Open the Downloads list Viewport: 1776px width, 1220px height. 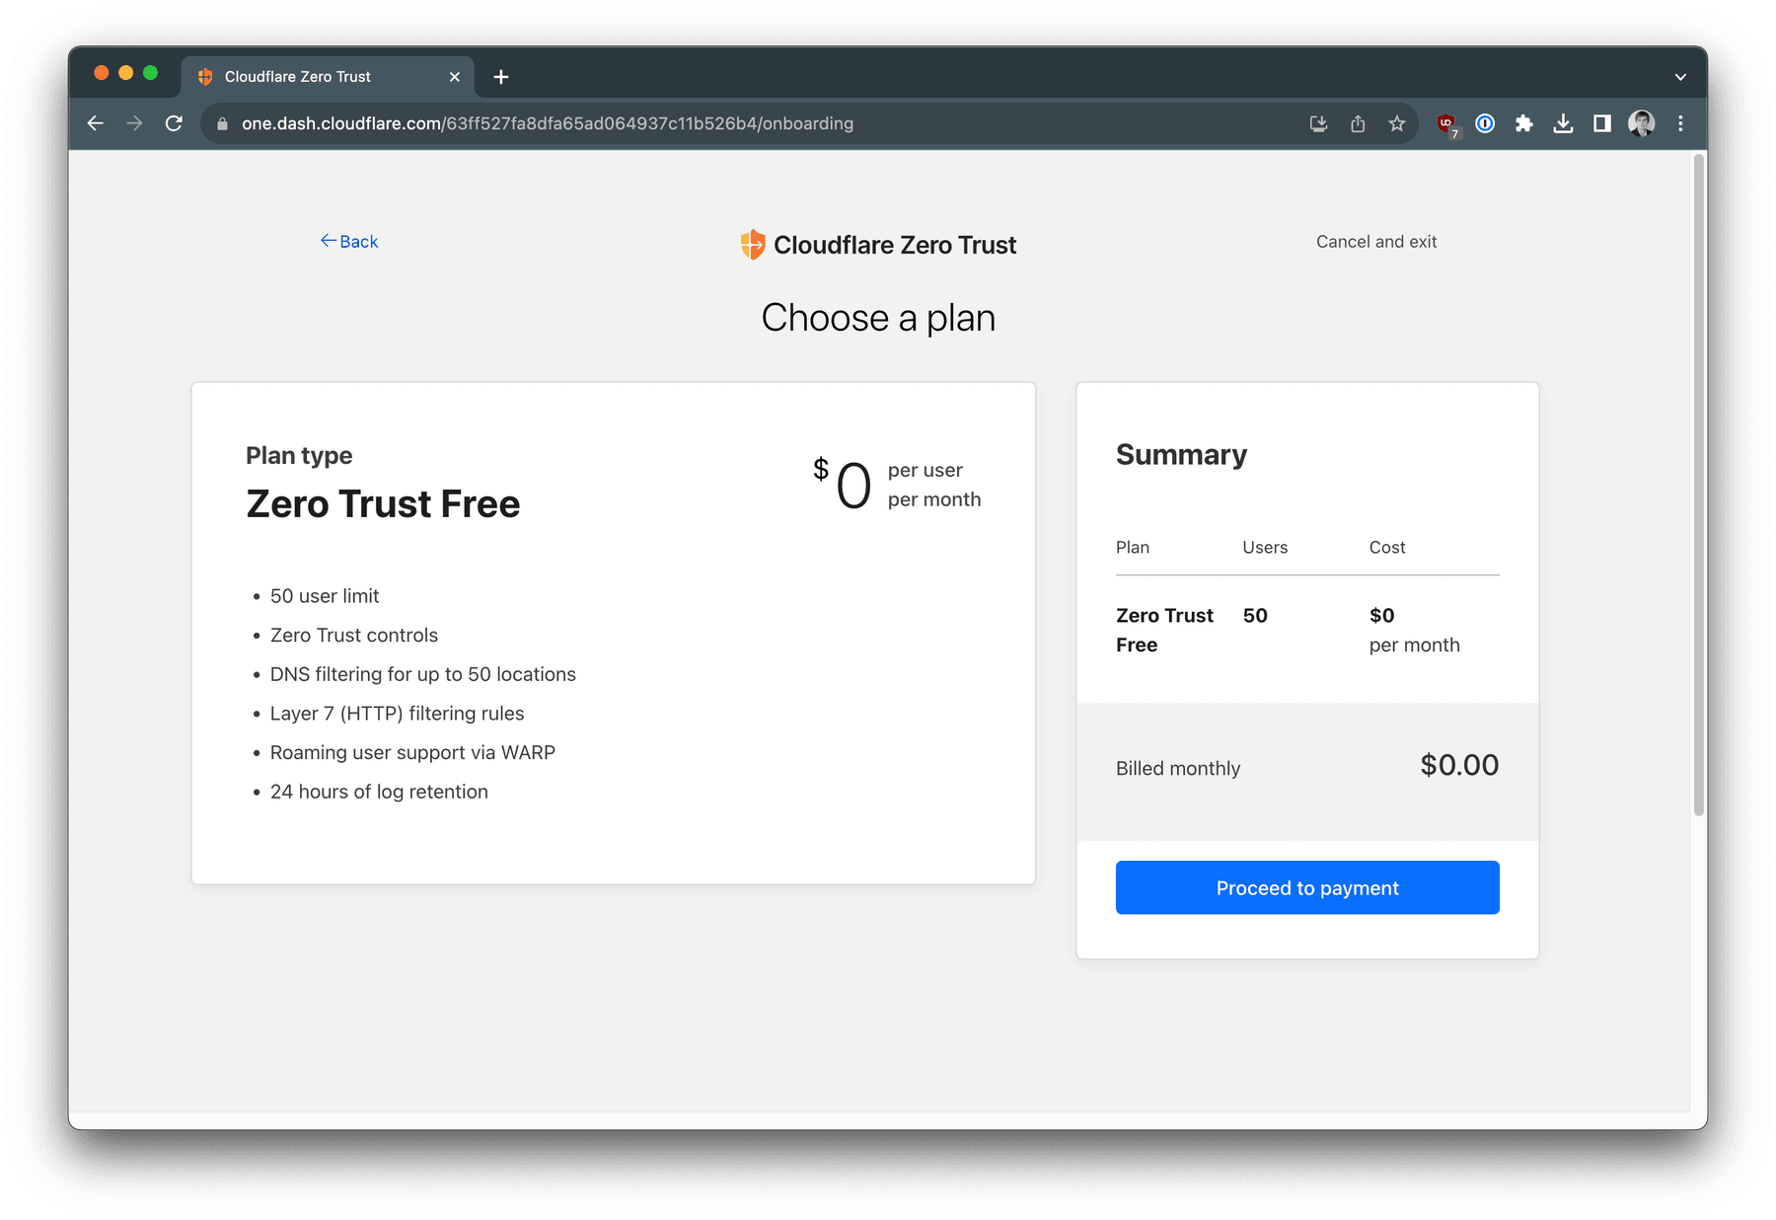pos(1564,123)
